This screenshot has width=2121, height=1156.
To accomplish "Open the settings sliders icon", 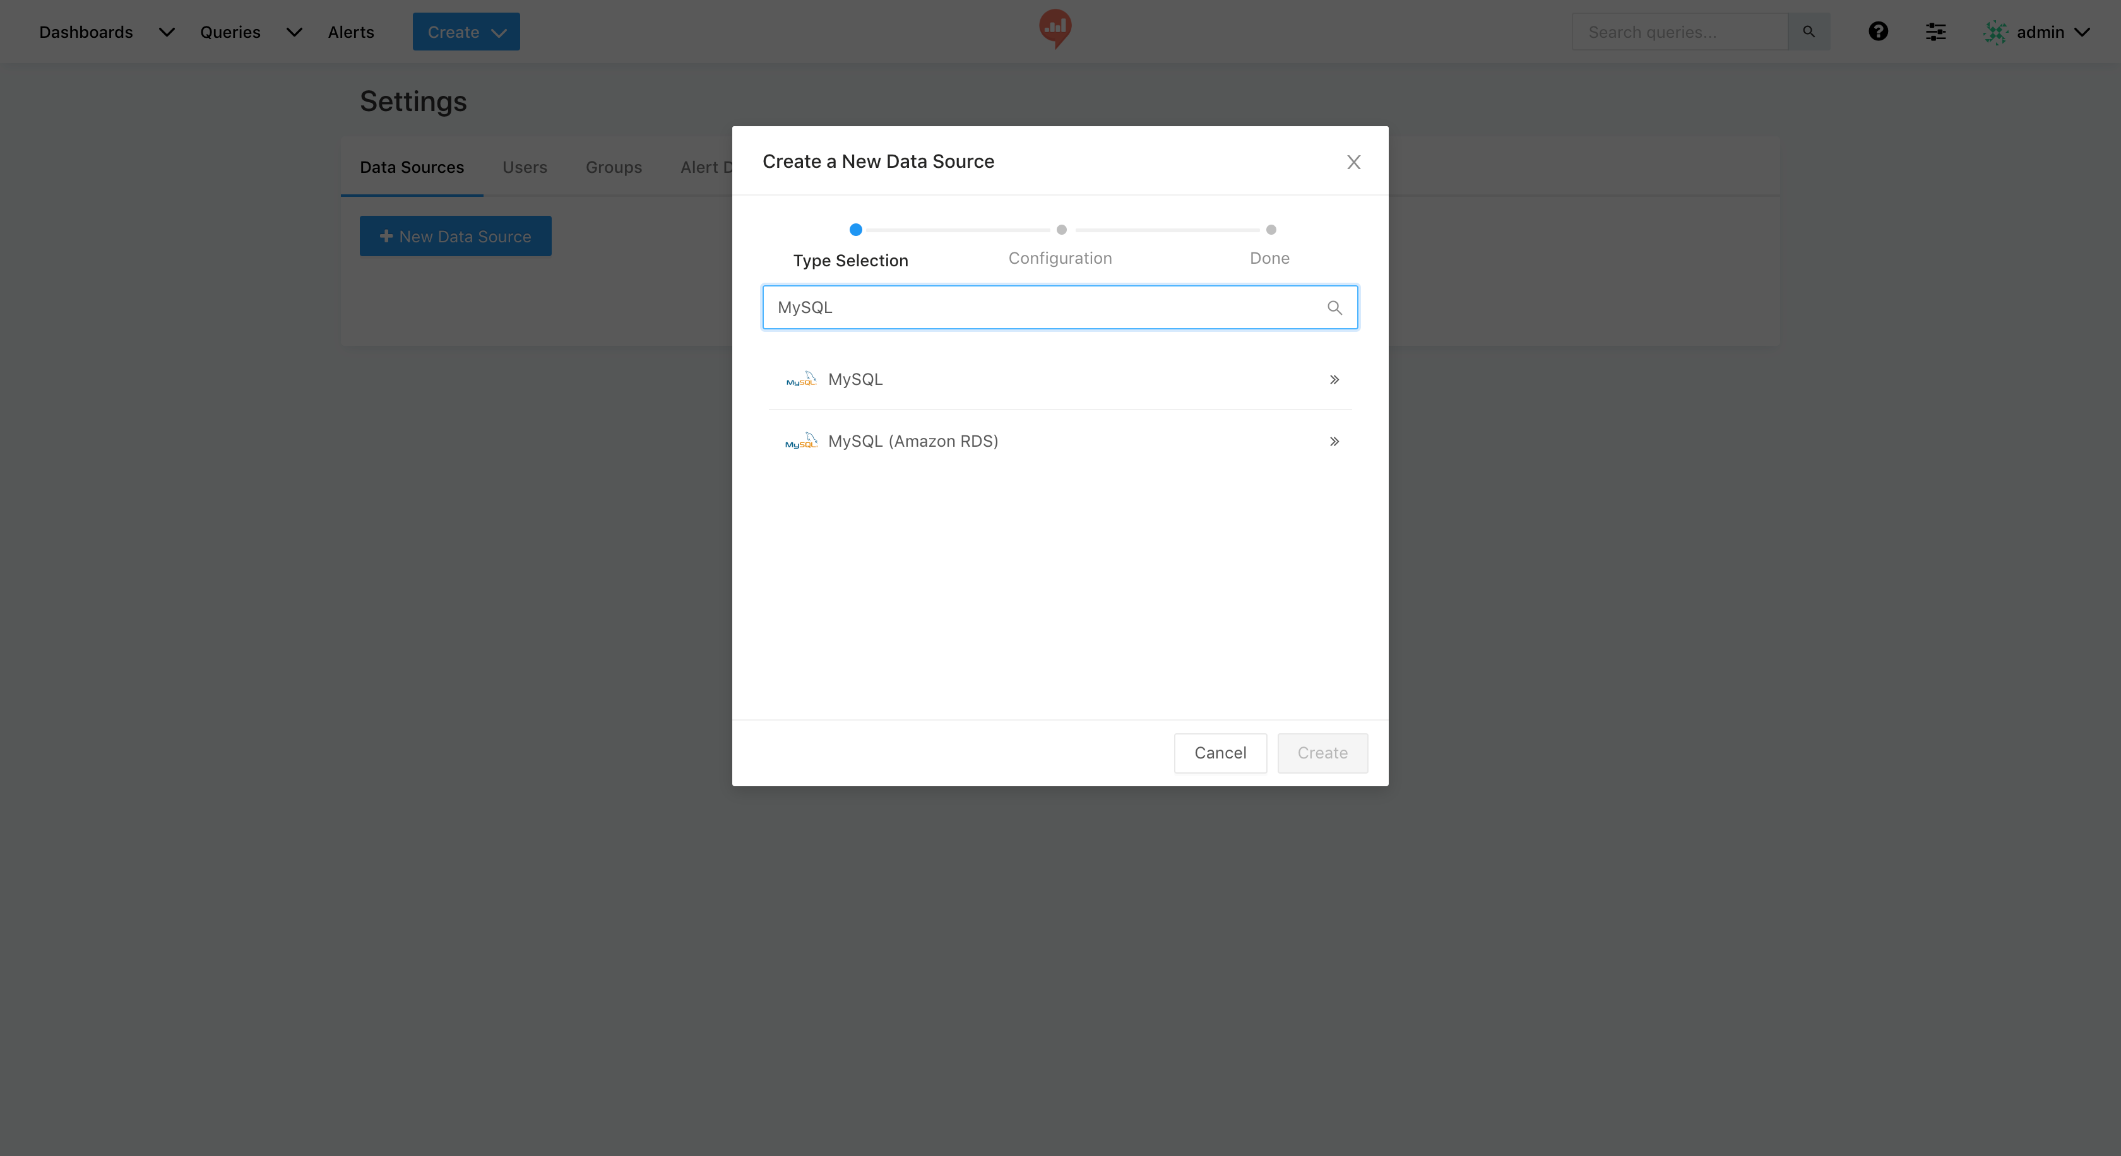I will pos(1935,32).
